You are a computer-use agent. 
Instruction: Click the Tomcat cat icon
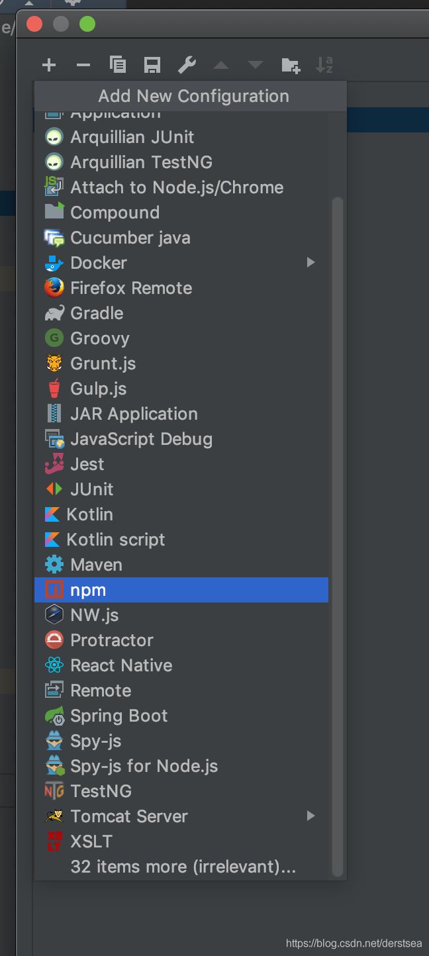(54, 816)
